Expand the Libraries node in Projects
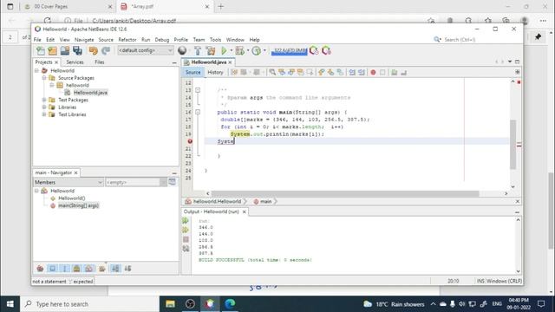This screenshot has width=555, height=312. click(44, 107)
